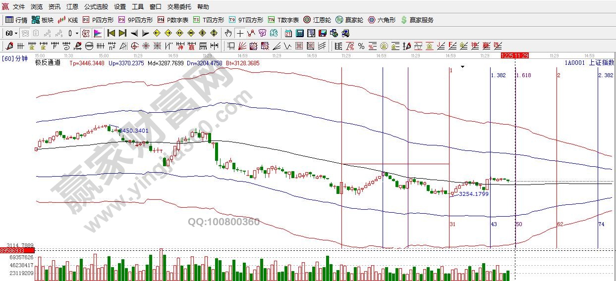The width and height of the screenshot is (616, 281).
Task: Click the small triangle marker above chart
Action: pos(463,66)
